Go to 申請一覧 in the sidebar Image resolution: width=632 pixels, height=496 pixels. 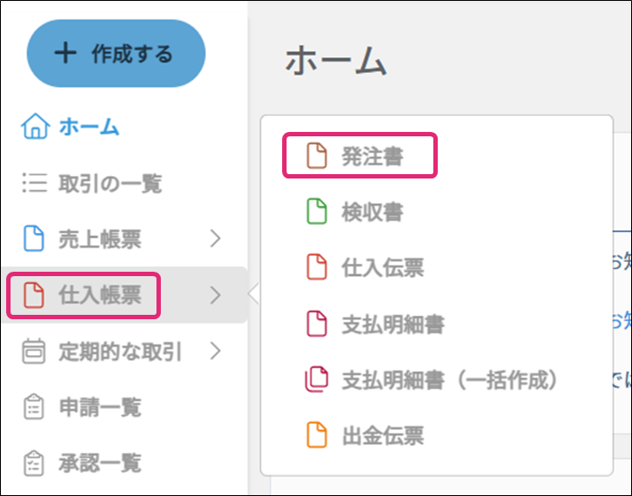click(x=100, y=407)
